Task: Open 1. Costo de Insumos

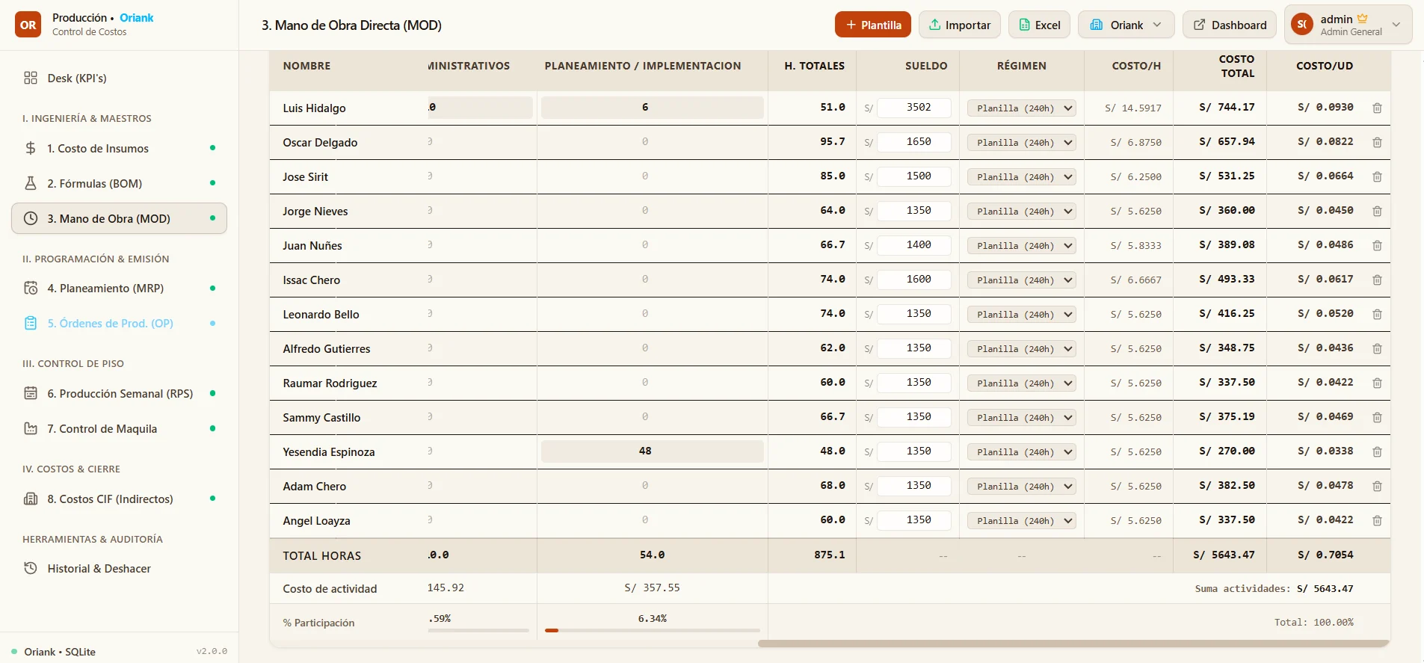Action: 120,148
